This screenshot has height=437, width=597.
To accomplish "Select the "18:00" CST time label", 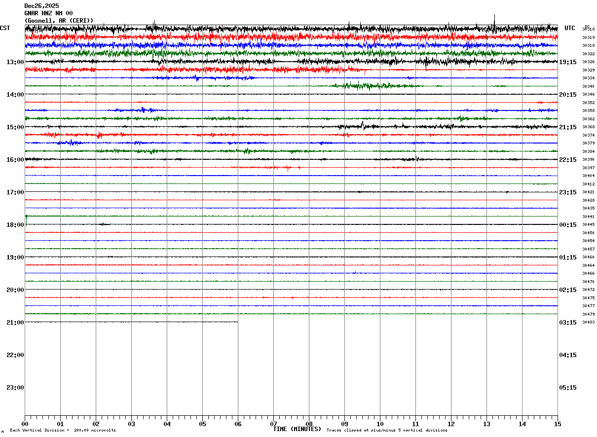I will (x=15, y=225).
